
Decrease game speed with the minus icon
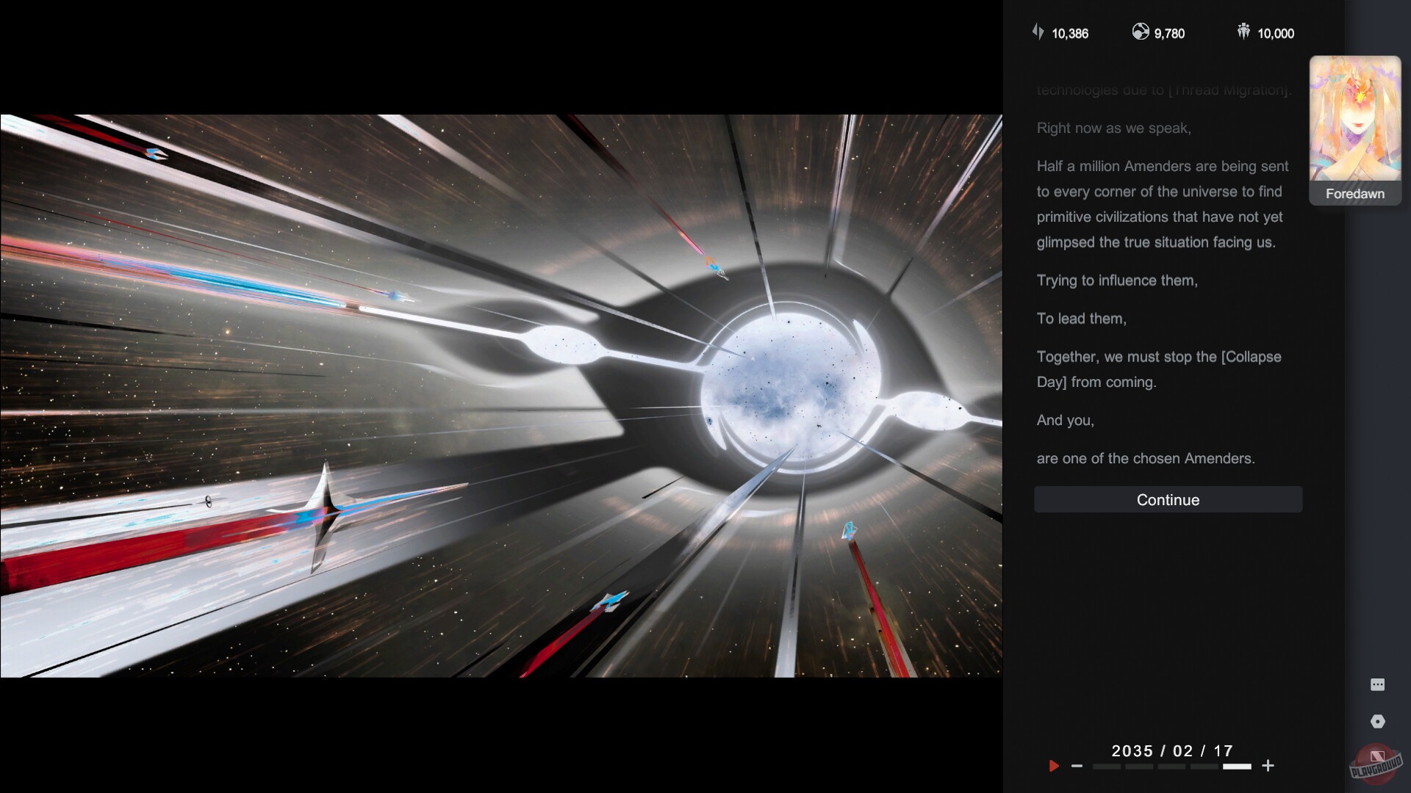pyautogui.click(x=1076, y=766)
